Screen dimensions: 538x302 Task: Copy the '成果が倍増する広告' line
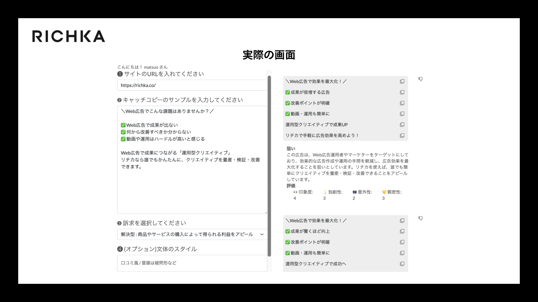pyautogui.click(x=402, y=92)
